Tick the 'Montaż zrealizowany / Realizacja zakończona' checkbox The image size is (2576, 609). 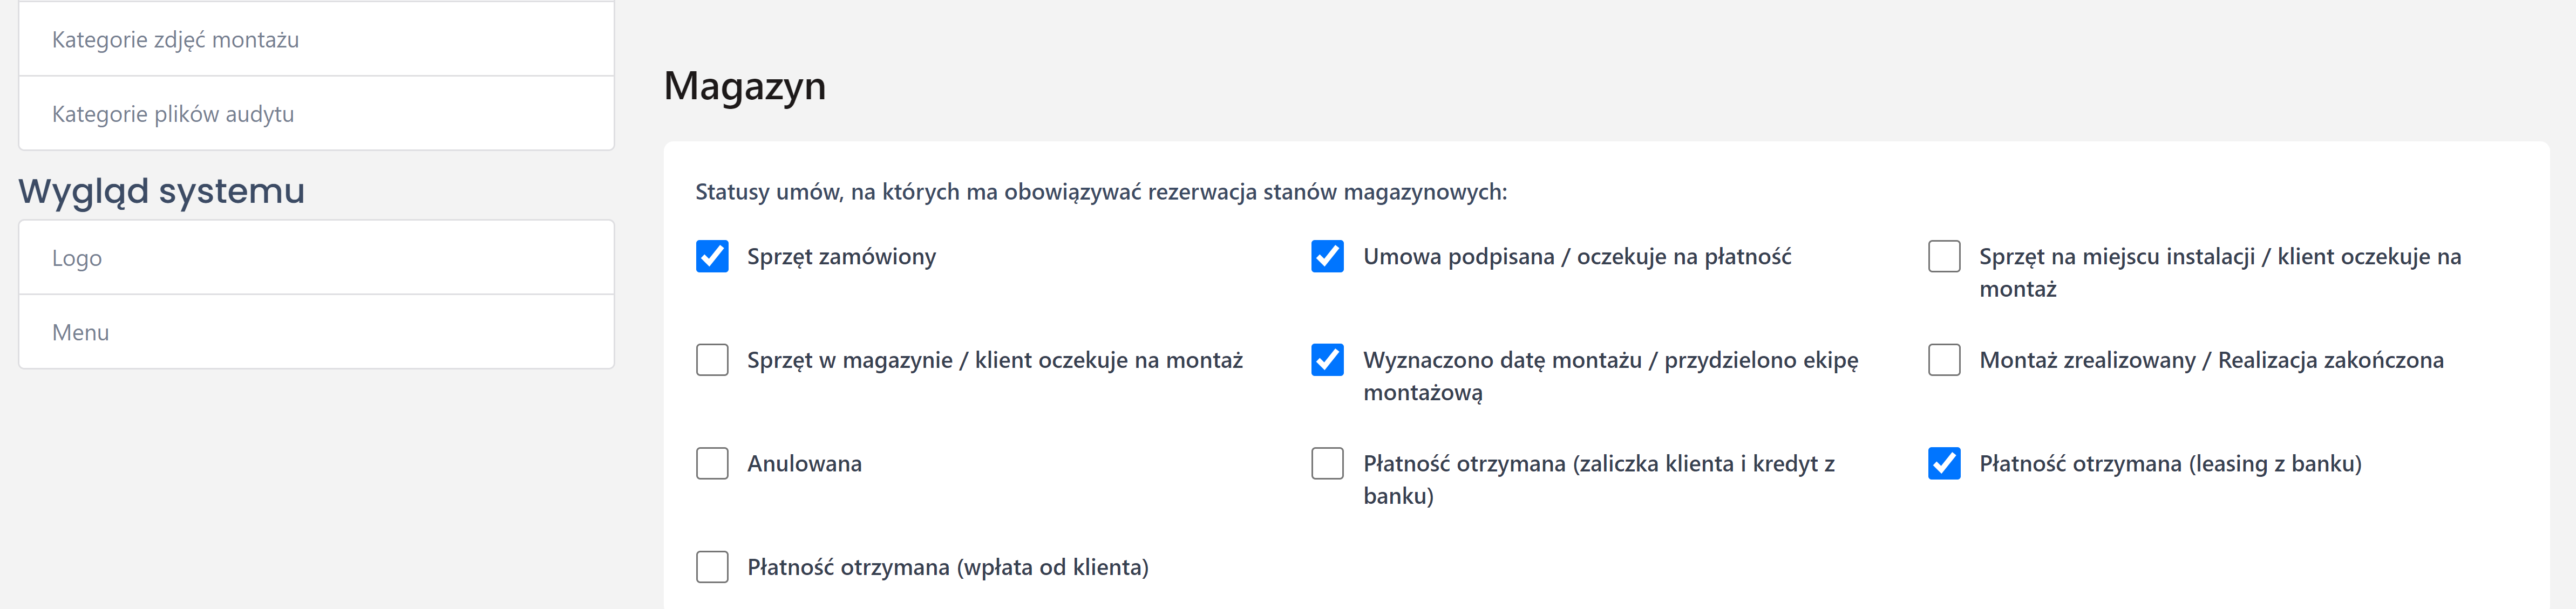tap(1943, 360)
